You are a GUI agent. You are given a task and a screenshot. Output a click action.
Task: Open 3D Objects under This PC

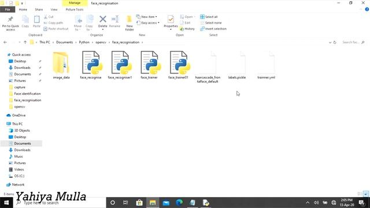pyautogui.click(x=22, y=131)
